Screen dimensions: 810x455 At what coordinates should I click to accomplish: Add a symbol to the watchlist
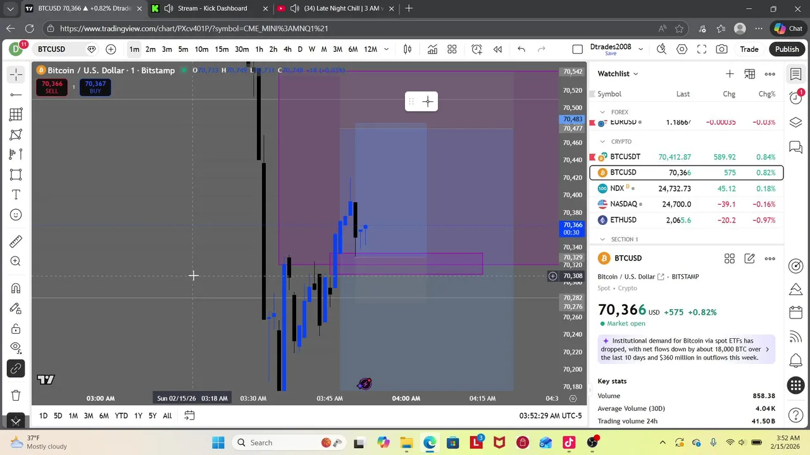[x=730, y=74]
